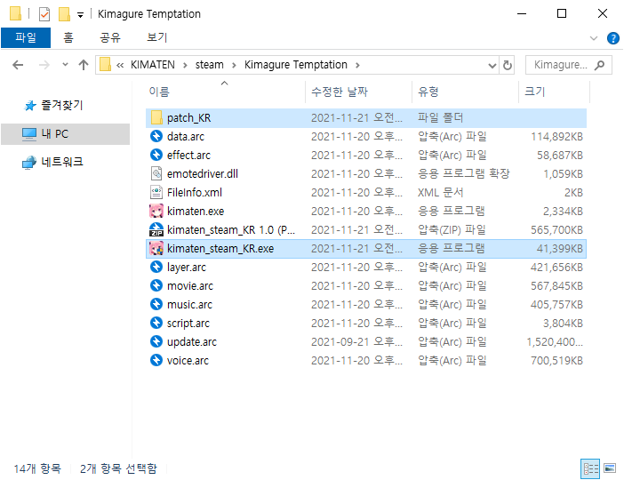Open the 파일 menu tab
This screenshot has width=624, height=480.
pos(26,38)
